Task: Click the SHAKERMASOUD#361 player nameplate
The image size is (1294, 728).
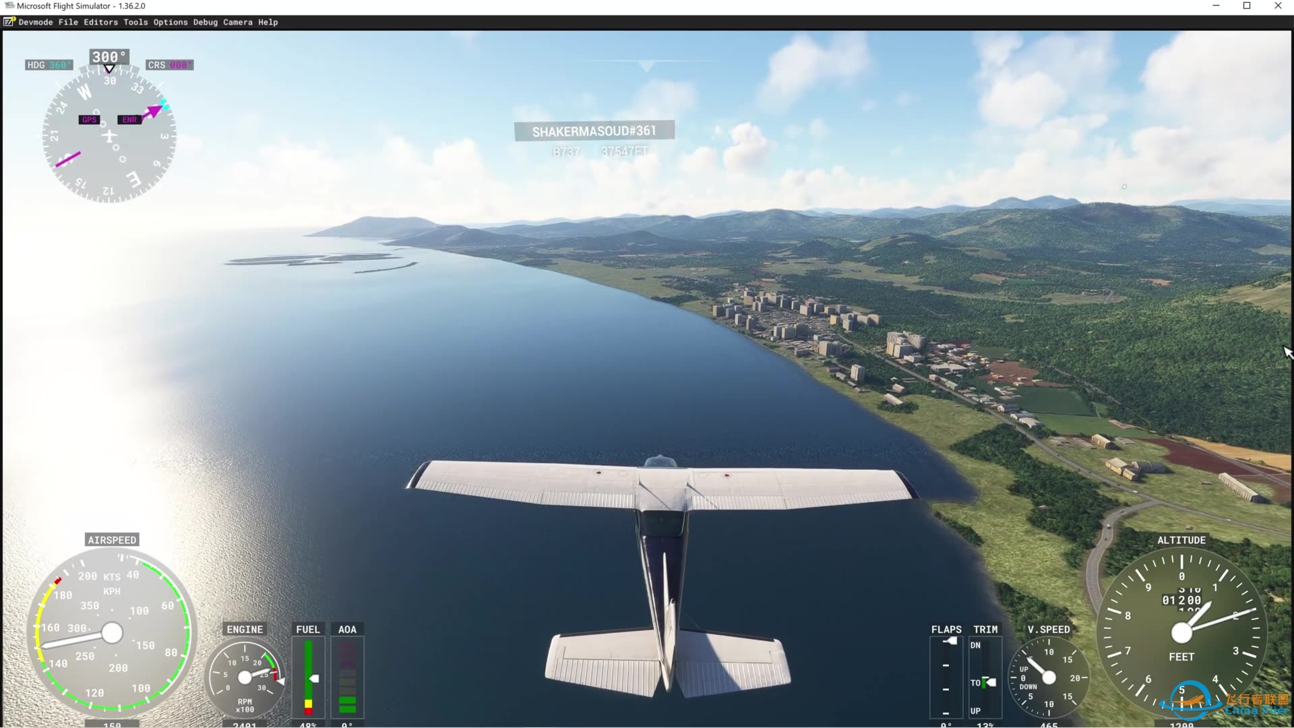Action: [594, 131]
